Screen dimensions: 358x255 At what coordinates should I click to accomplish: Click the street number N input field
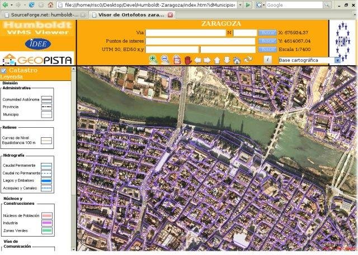(245, 33)
